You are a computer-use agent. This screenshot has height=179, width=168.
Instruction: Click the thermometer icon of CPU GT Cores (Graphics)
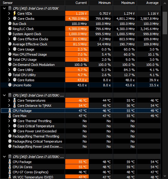[10, 172]
